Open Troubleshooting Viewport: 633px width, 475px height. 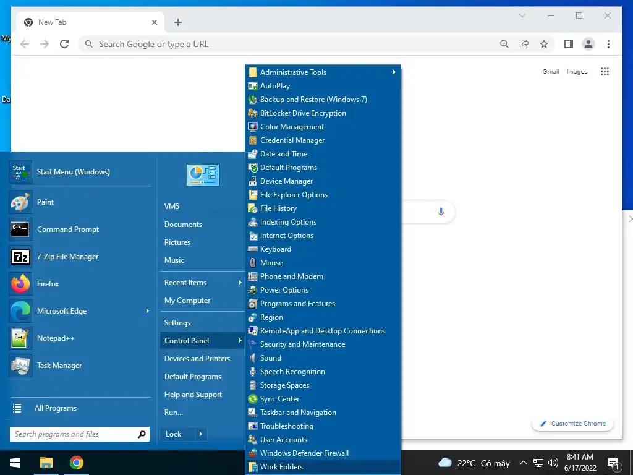[323, 426]
